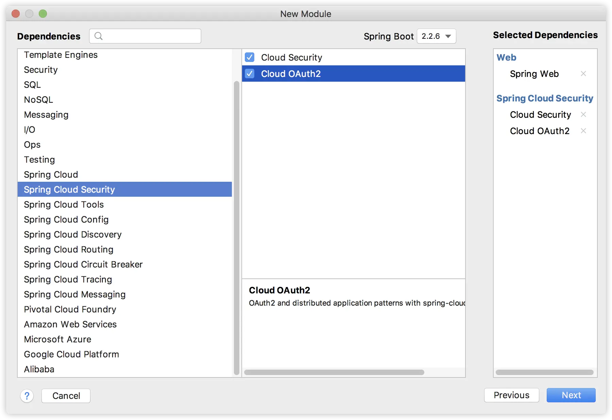
Task: Open the Spring Boot version dropdown
Action: (436, 36)
